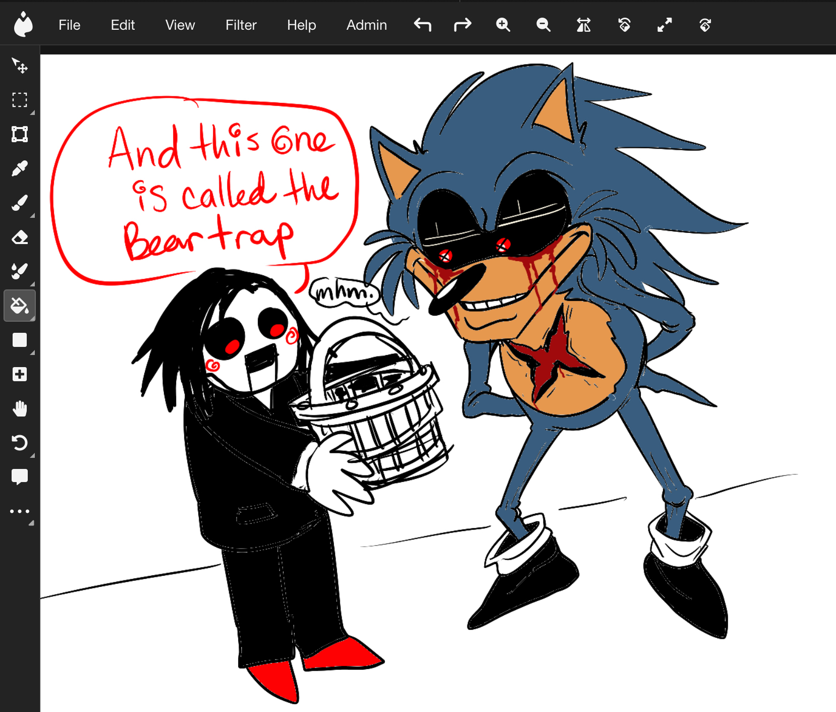Select the Move tool
This screenshot has width=836, height=712.
pyautogui.click(x=20, y=66)
